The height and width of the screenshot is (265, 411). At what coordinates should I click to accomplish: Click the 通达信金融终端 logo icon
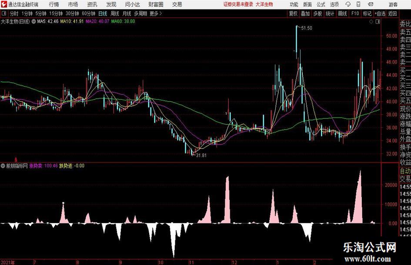(4, 4)
